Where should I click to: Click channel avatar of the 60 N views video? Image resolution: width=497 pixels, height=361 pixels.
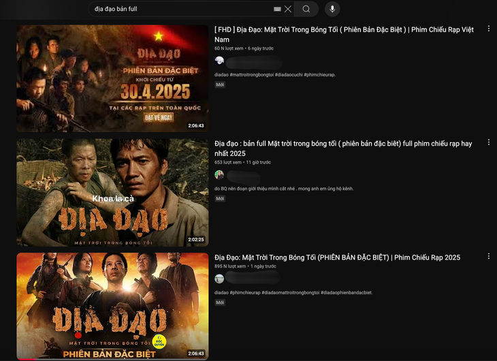pyautogui.click(x=219, y=61)
